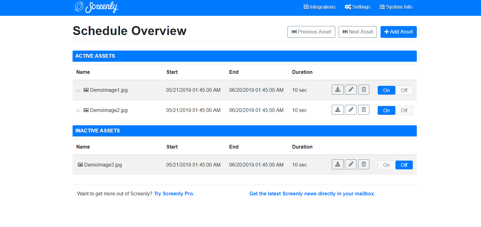This screenshot has height=227, width=481.
Task: Click the Add Asset button
Action: point(399,32)
